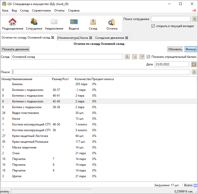Click the application icon in the title bar
Image resolution: width=198 pixels, height=194 pixels.
(4, 4)
